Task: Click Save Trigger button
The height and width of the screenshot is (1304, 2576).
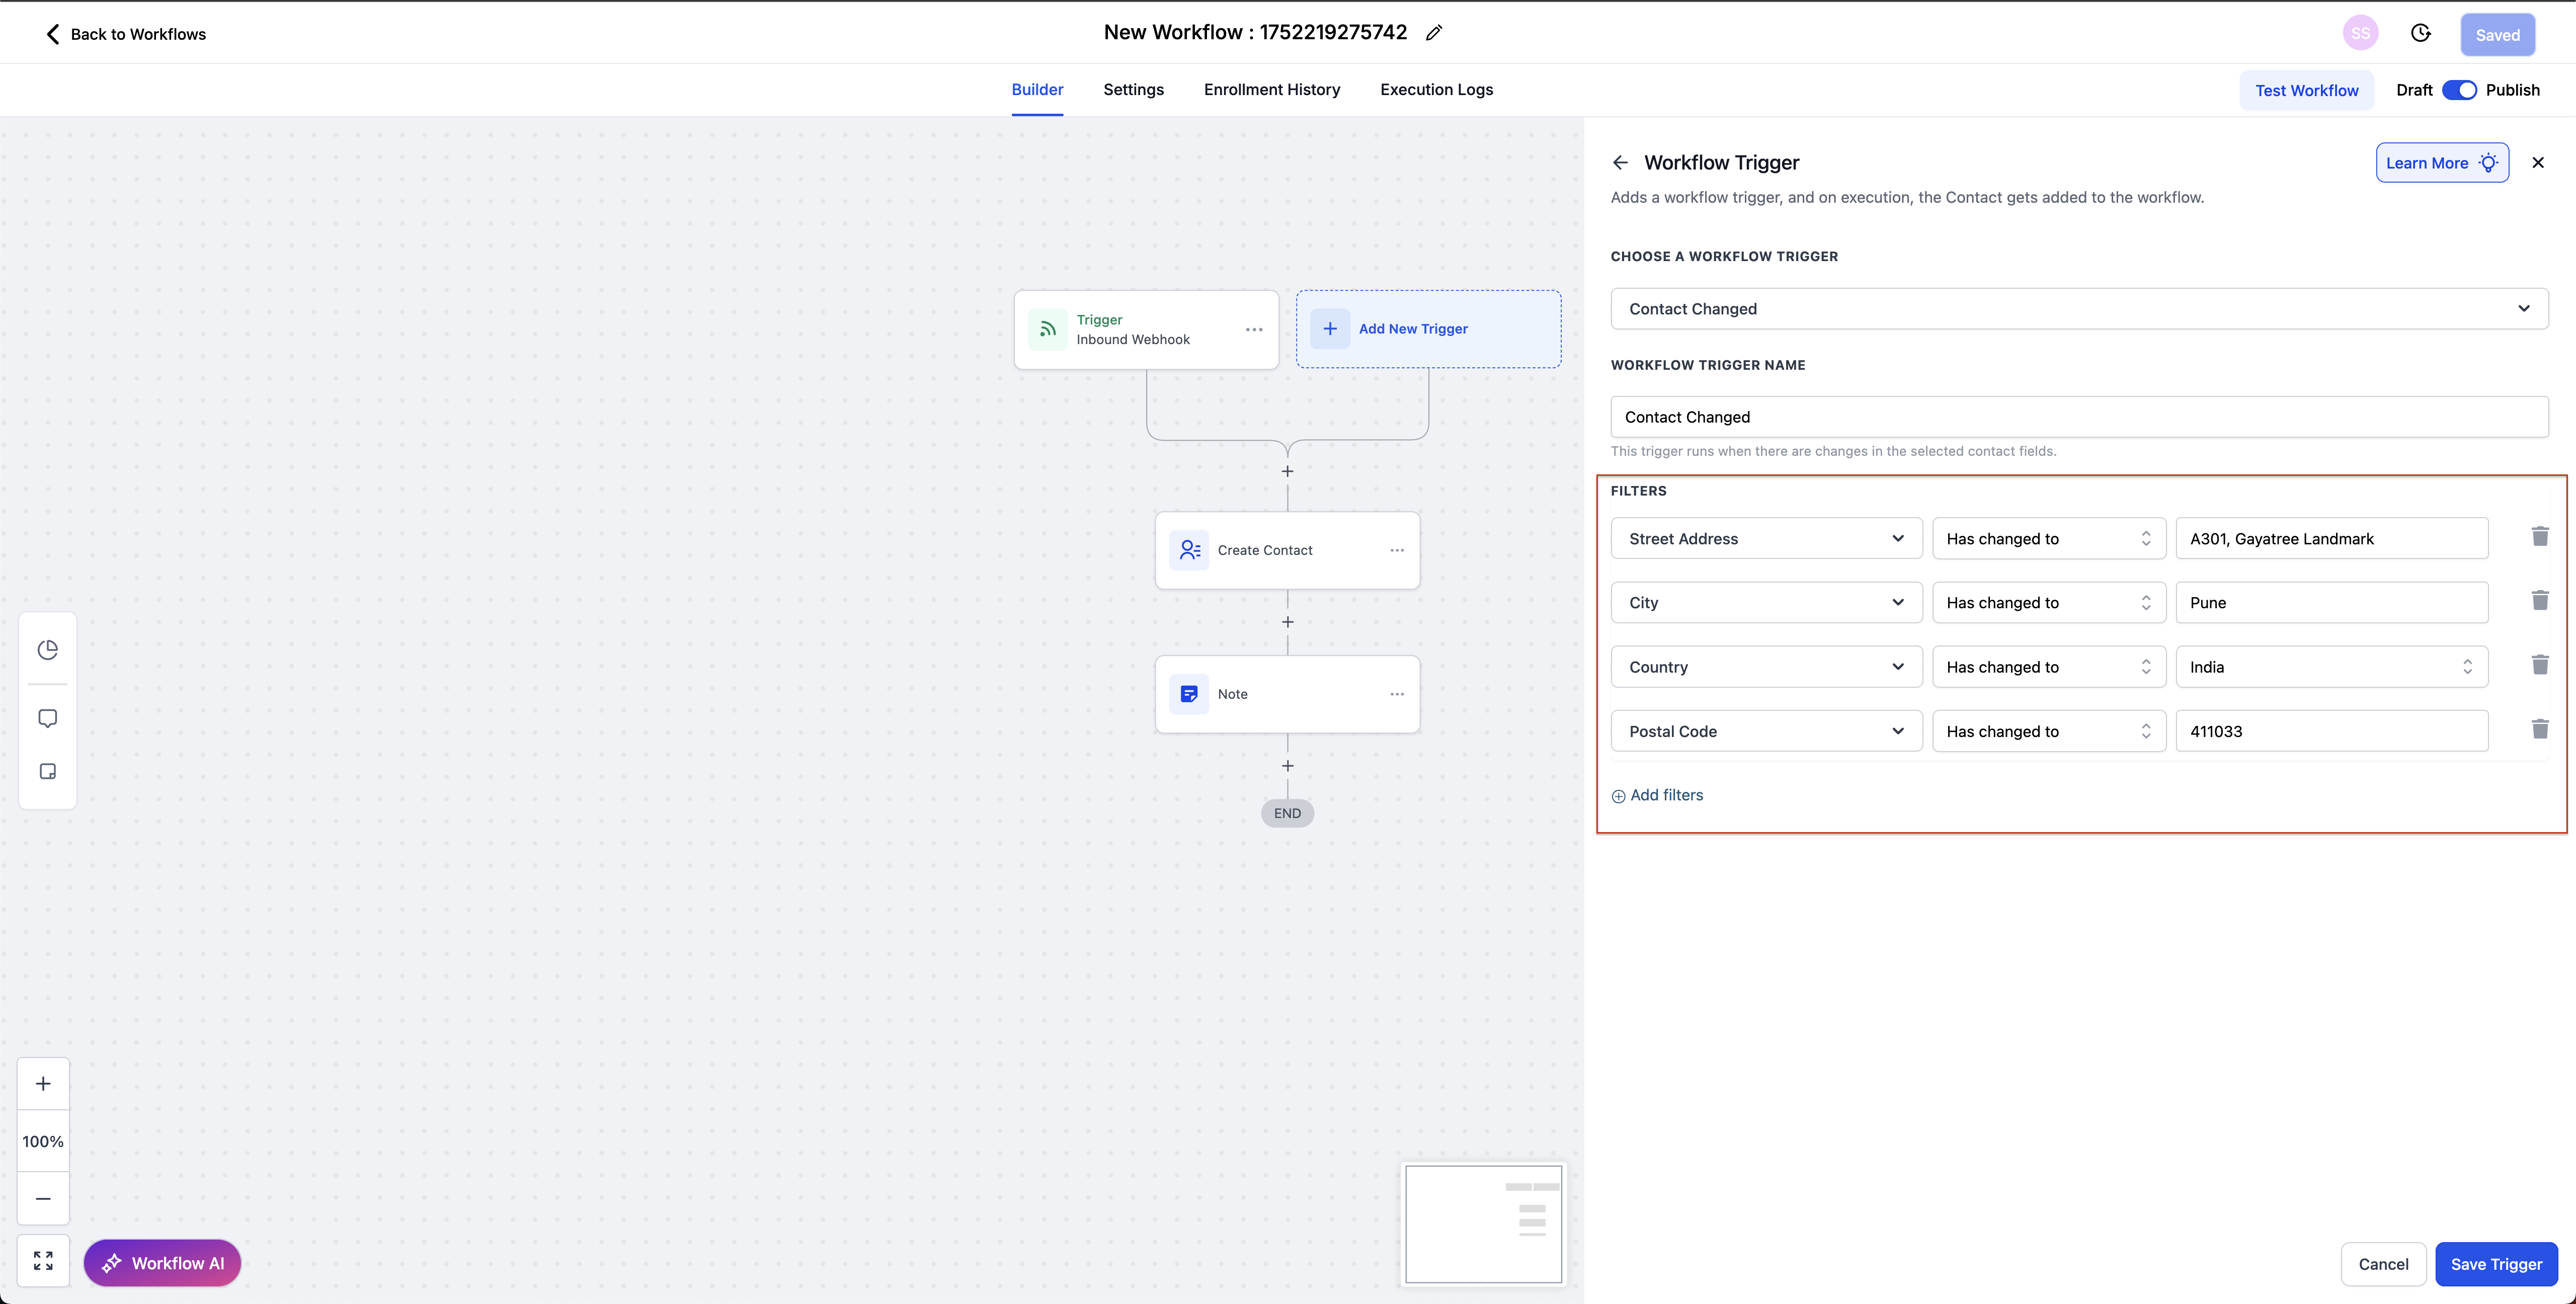Action: [2496, 1264]
